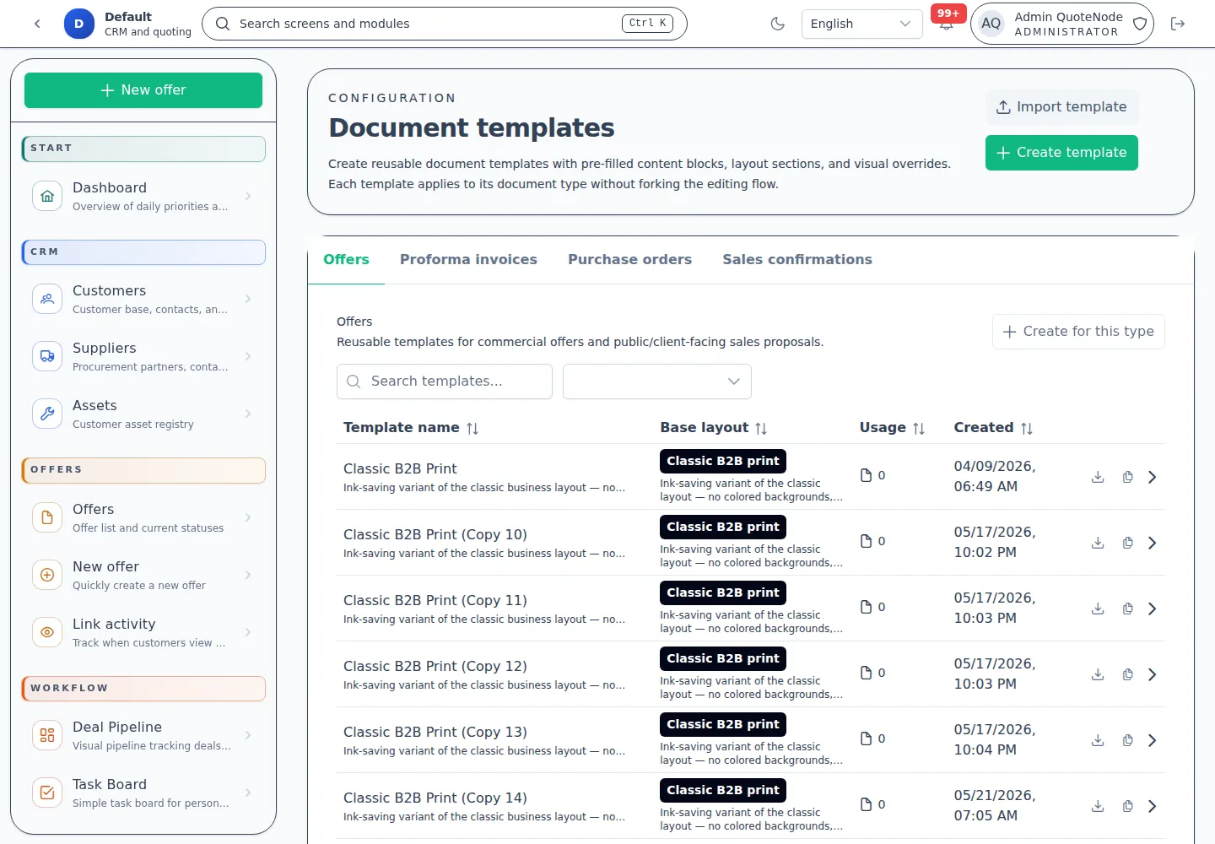Image resolution: width=1215 pixels, height=844 pixels.
Task: Open Suppliers in the sidebar
Action: pos(143,356)
